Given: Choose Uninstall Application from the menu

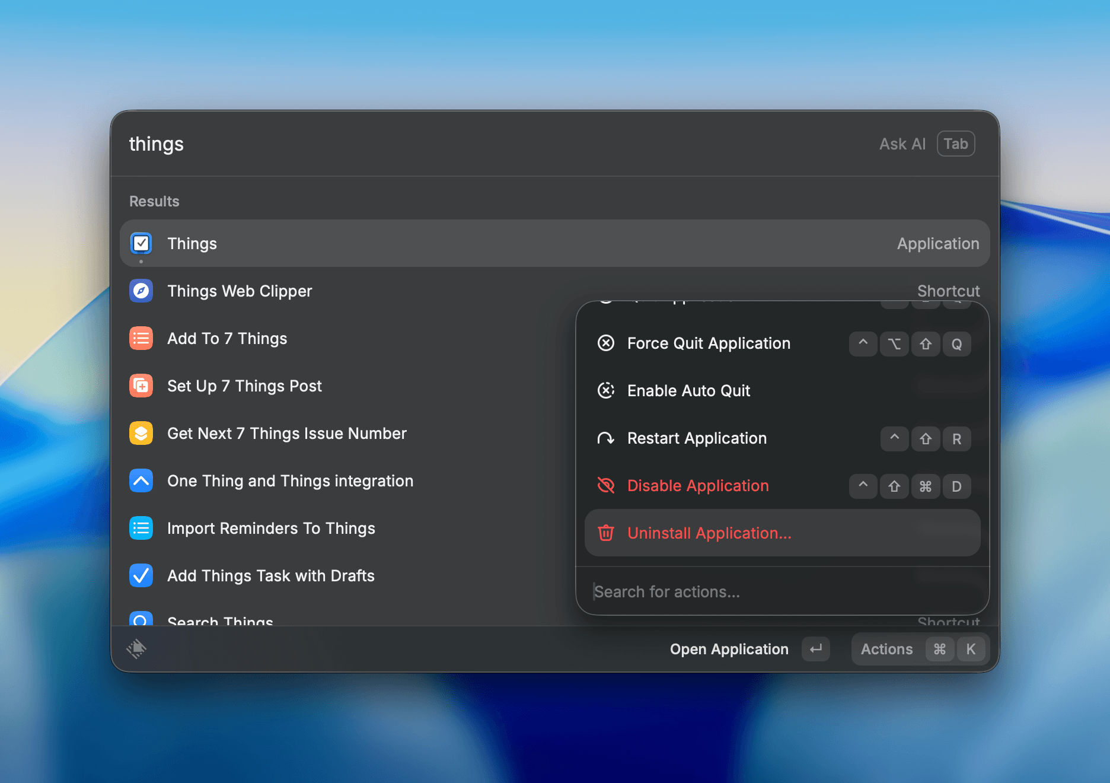Looking at the screenshot, I should click(x=709, y=533).
